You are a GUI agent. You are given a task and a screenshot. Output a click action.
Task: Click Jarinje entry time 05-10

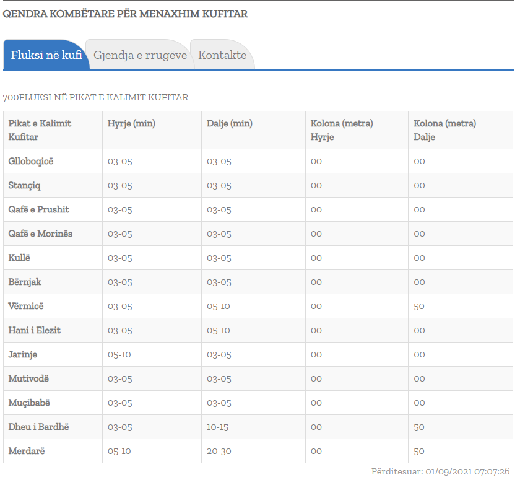pos(119,355)
